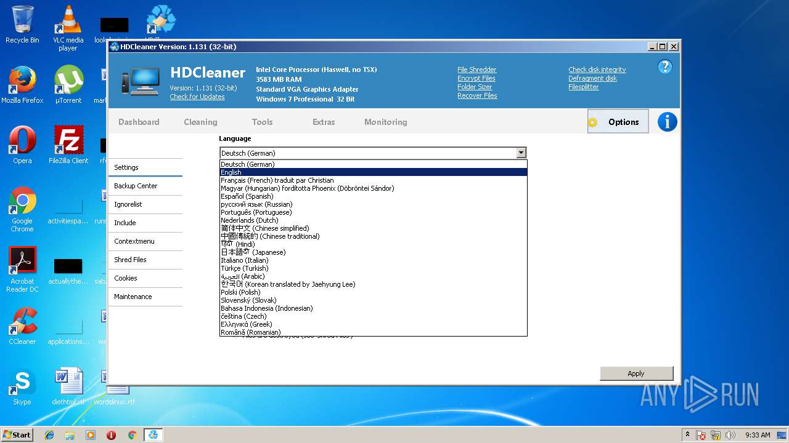Open Shred Files sidebar section
The width and height of the screenshot is (789, 443).
point(145,260)
